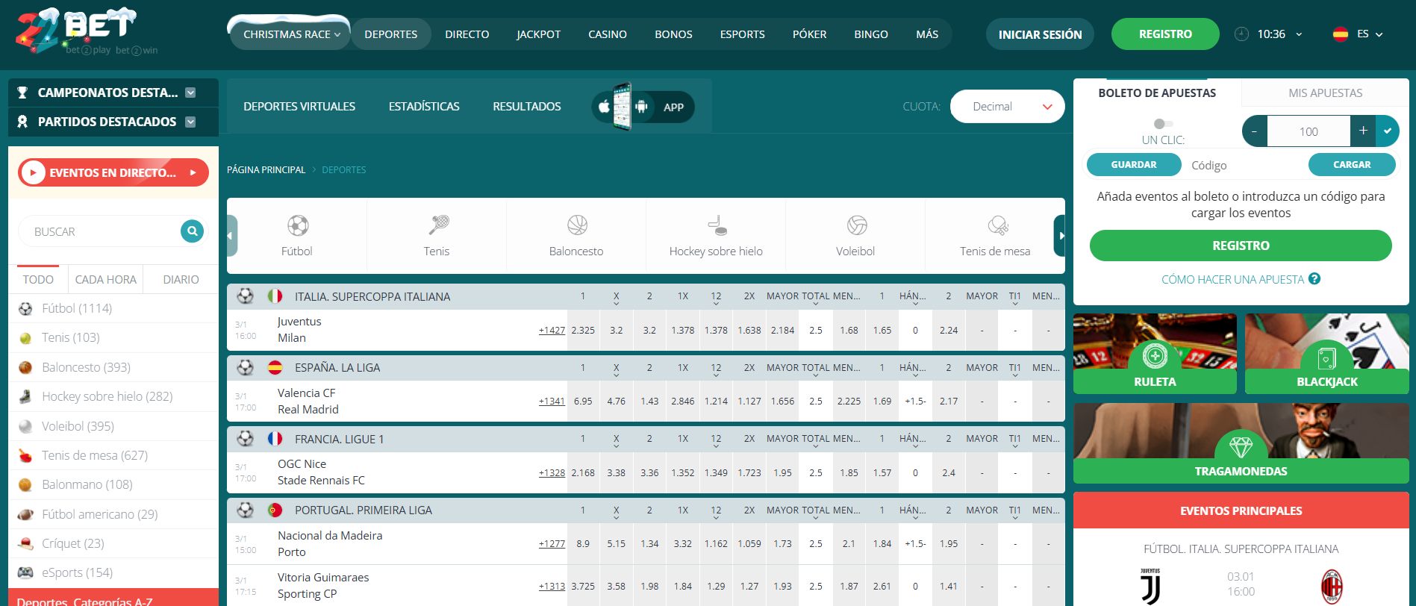Click the AC Milan crest in Eventos principales

pos(1332,587)
